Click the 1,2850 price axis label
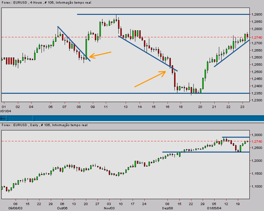Screen dimensions: 264x211 pos(257,21)
